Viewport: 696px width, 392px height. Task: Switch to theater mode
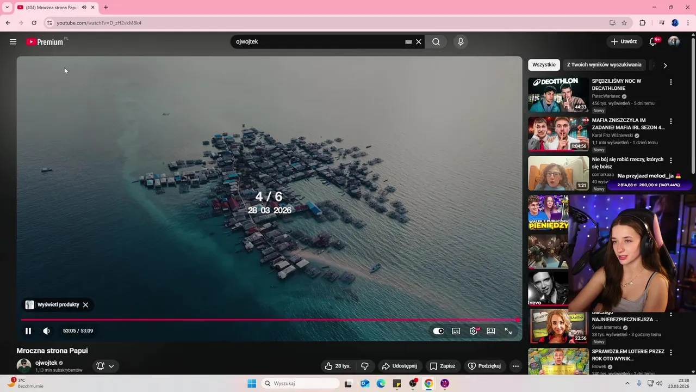[491, 330]
